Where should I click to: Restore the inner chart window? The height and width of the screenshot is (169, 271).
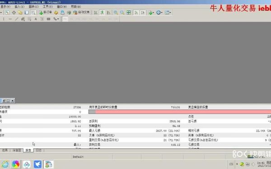click(4, 100)
